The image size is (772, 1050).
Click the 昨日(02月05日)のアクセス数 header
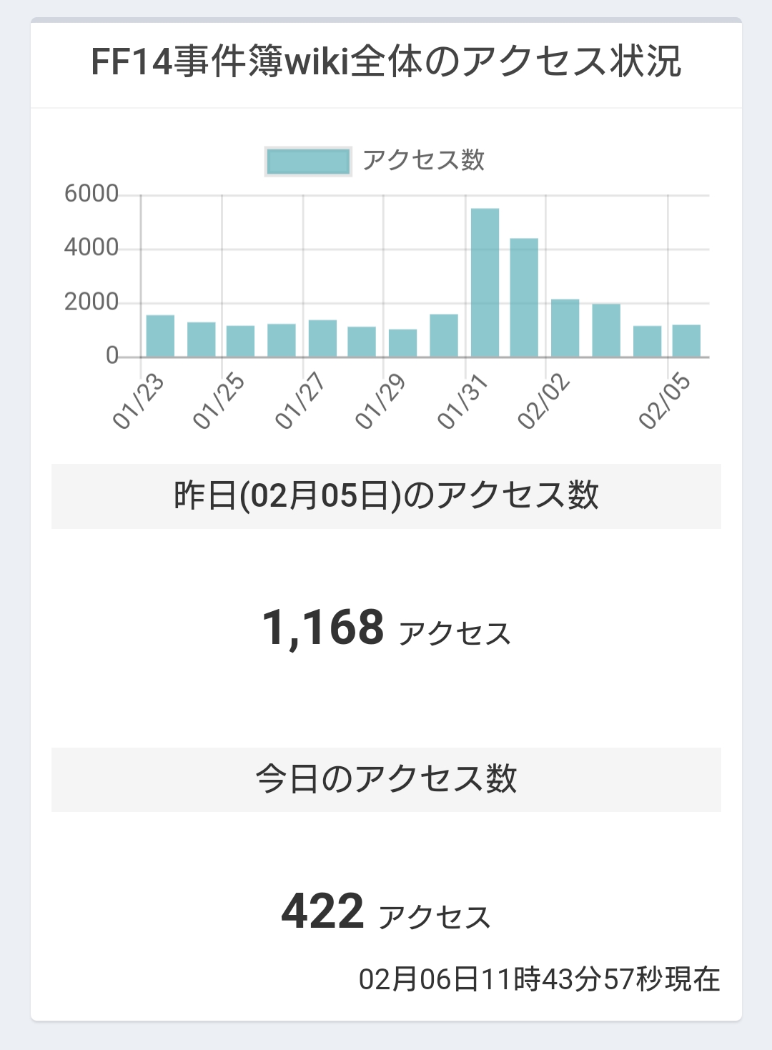coord(386,495)
